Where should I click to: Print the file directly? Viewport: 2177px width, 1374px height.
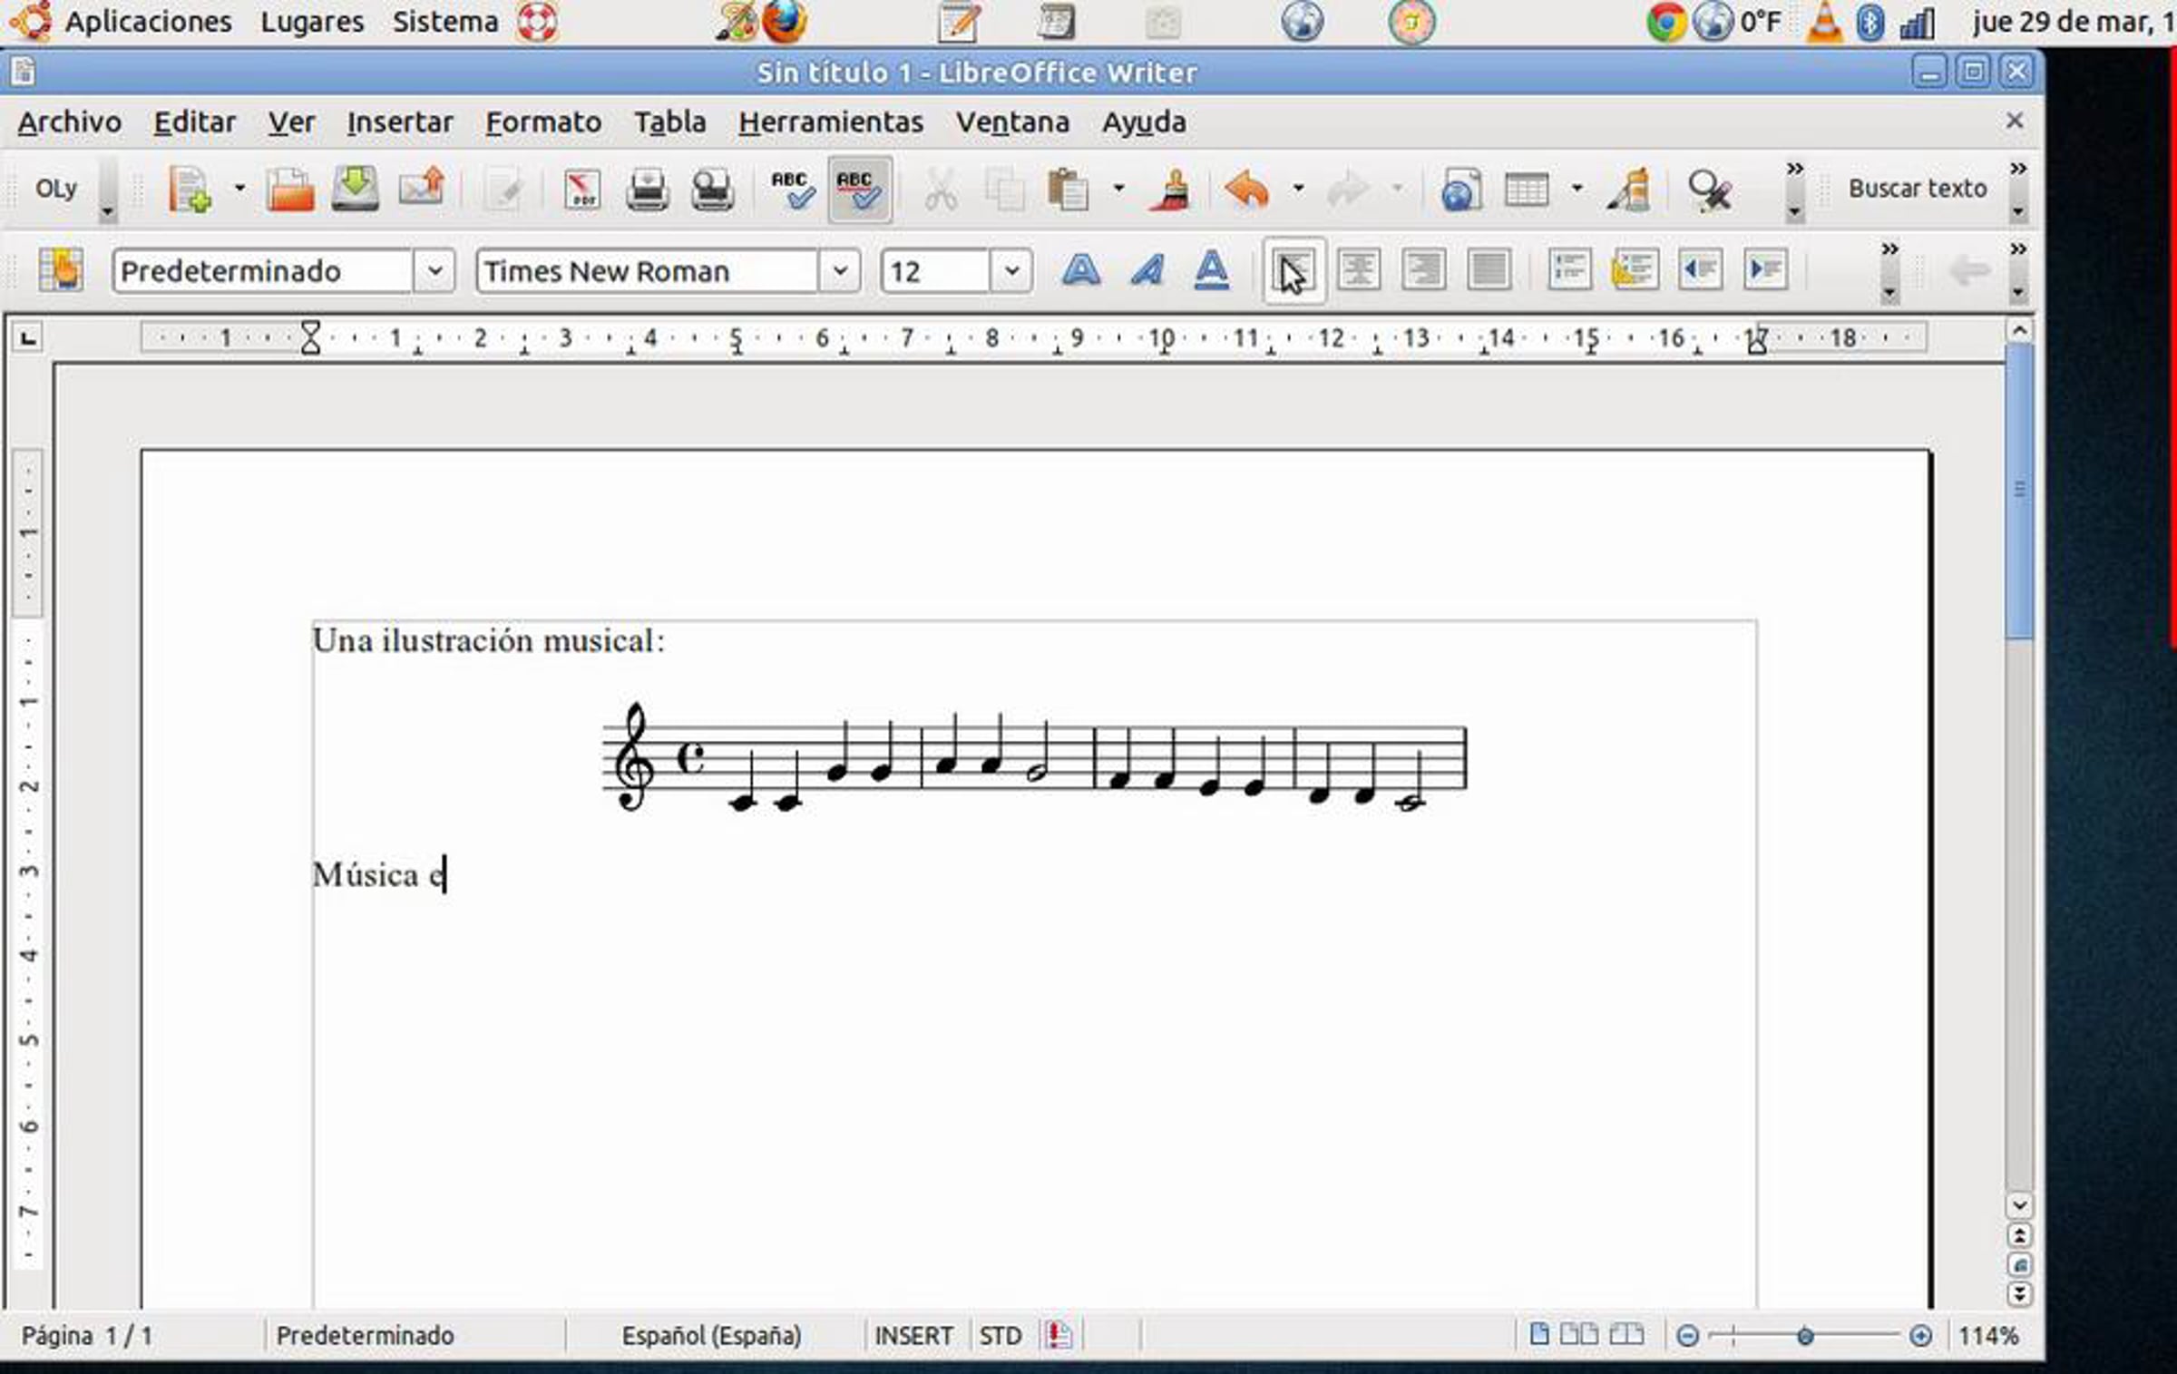point(647,190)
